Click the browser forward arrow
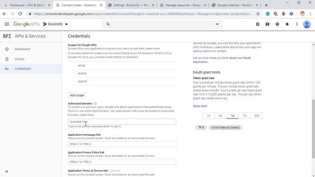The height and width of the screenshot is (177, 315). 12,14
